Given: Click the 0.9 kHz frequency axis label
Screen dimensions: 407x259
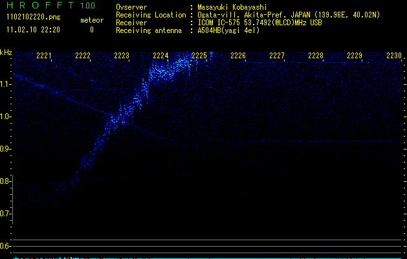Looking at the screenshot, I should (6, 149).
